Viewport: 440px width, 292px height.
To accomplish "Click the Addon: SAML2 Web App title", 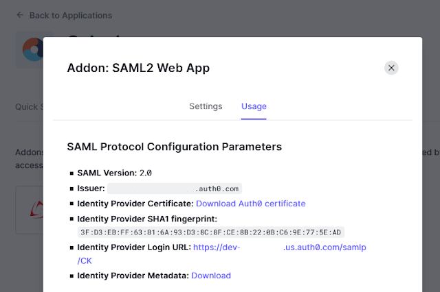I will tap(138, 68).
